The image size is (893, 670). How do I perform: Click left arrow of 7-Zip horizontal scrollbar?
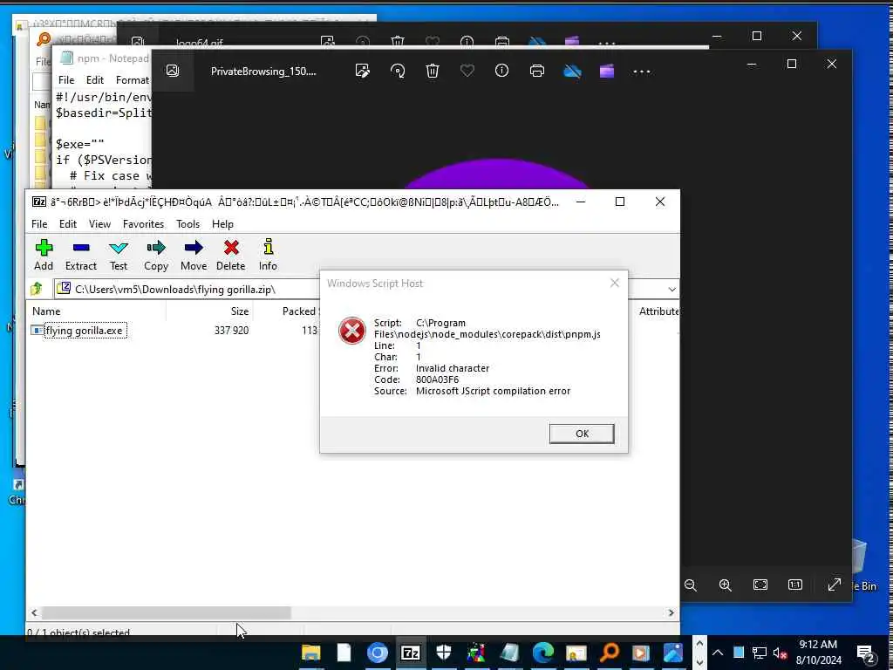click(x=34, y=612)
